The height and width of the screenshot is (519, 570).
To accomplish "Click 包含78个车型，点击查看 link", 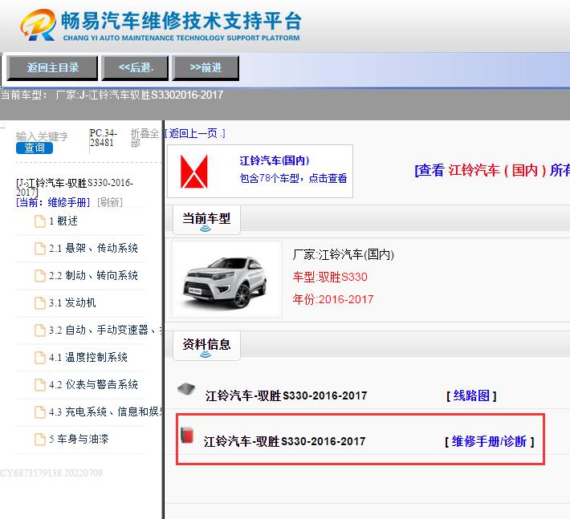I will coord(293,178).
